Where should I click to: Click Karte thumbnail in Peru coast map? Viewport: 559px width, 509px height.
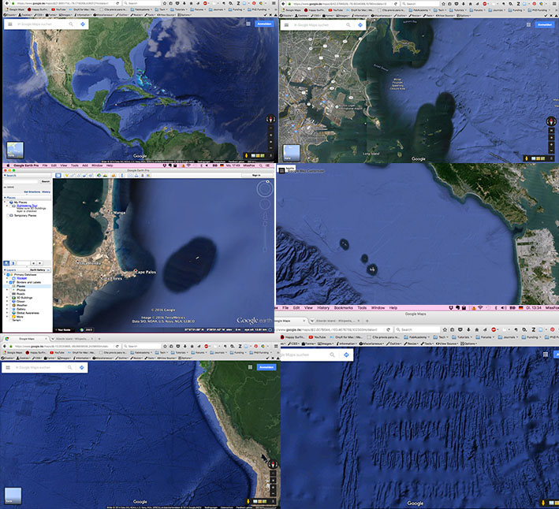coord(13,496)
